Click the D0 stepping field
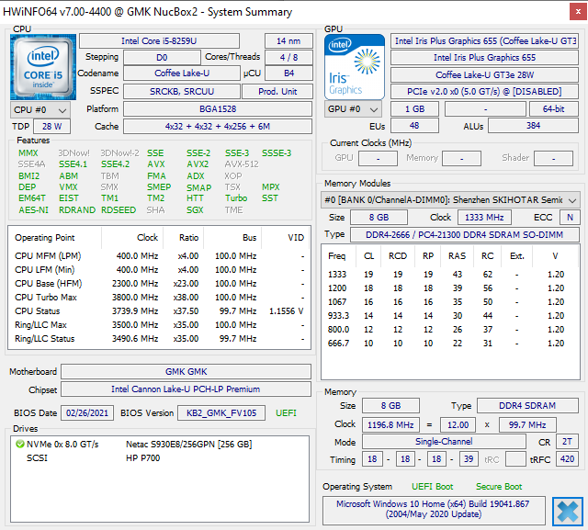 [162, 57]
